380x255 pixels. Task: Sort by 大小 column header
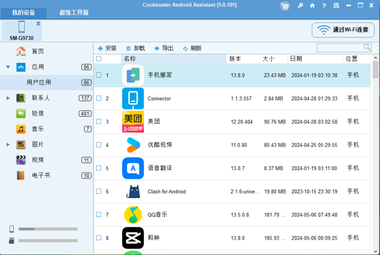click(x=274, y=59)
